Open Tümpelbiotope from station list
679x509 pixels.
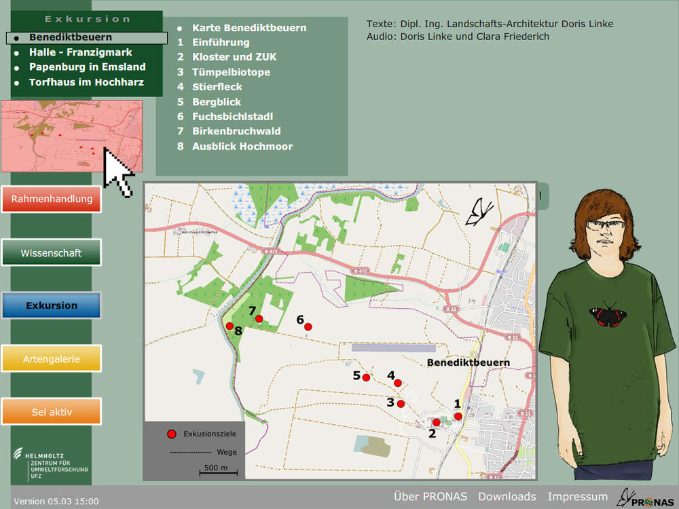click(231, 72)
